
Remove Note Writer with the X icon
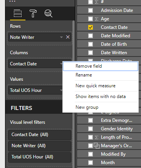(x=68, y=37)
